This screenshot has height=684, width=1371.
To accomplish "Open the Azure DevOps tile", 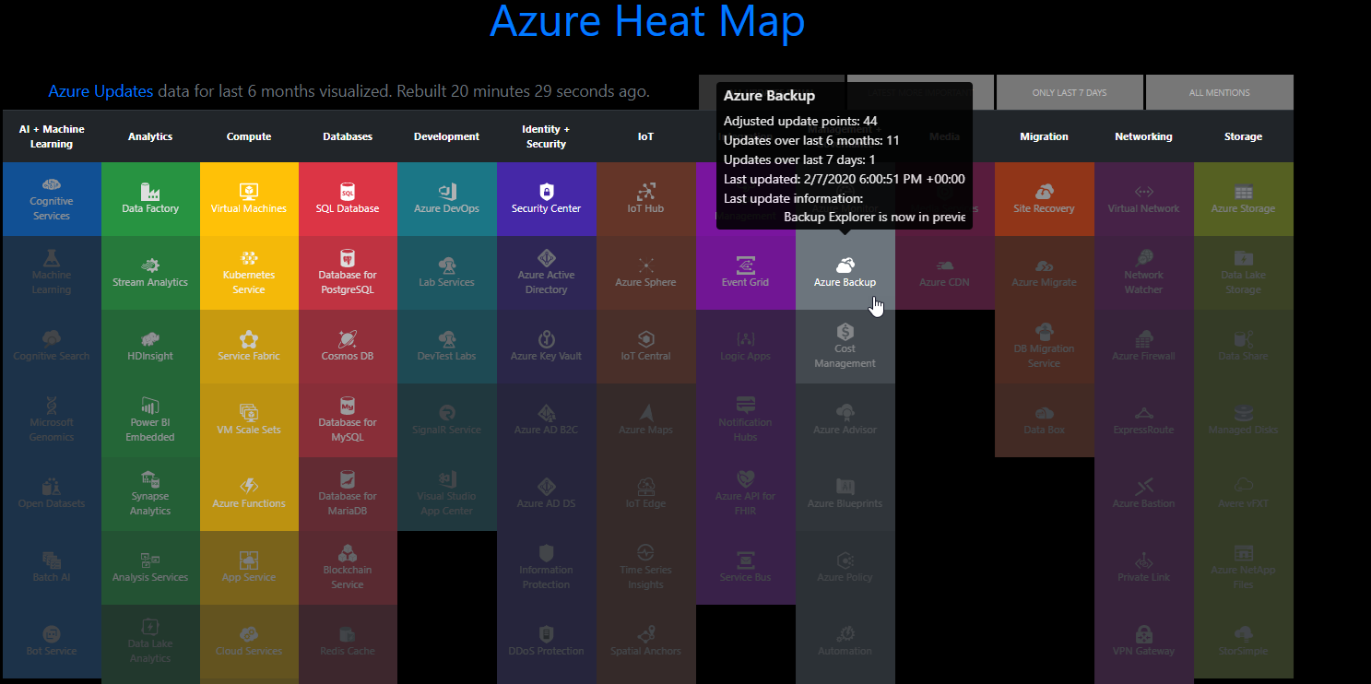I will (x=447, y=199).
